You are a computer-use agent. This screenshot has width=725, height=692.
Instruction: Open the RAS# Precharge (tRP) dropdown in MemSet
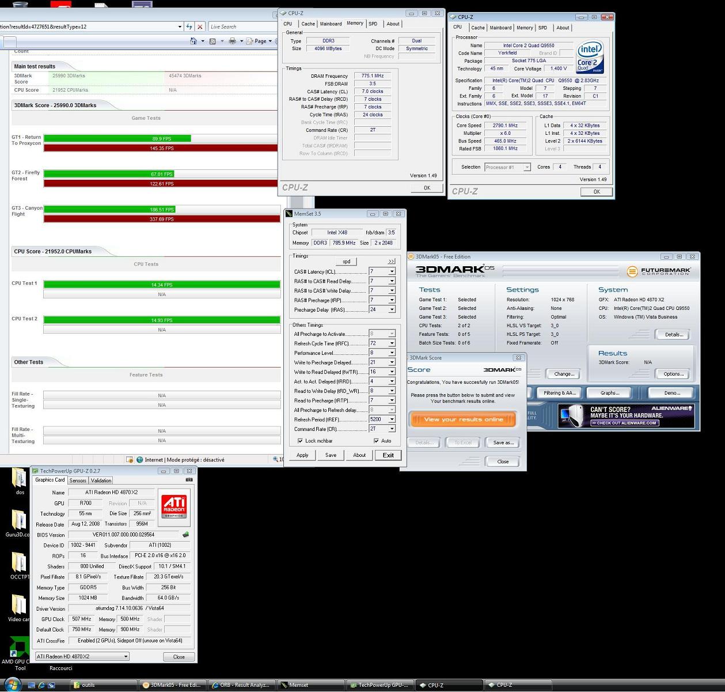[392, 300]
